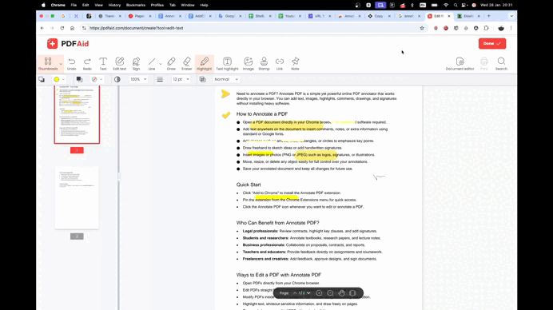Open the browser home page

click(x=72, y=28)
